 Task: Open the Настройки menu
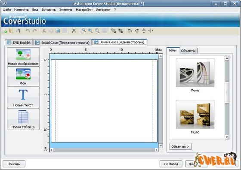coord(84,10)
